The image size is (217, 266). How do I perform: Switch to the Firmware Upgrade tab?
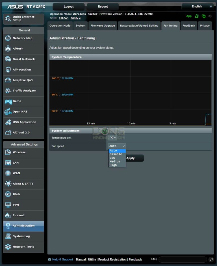[x=103, y=26]
